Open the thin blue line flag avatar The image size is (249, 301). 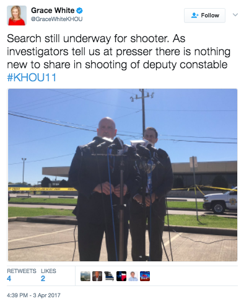click(109, 276)
